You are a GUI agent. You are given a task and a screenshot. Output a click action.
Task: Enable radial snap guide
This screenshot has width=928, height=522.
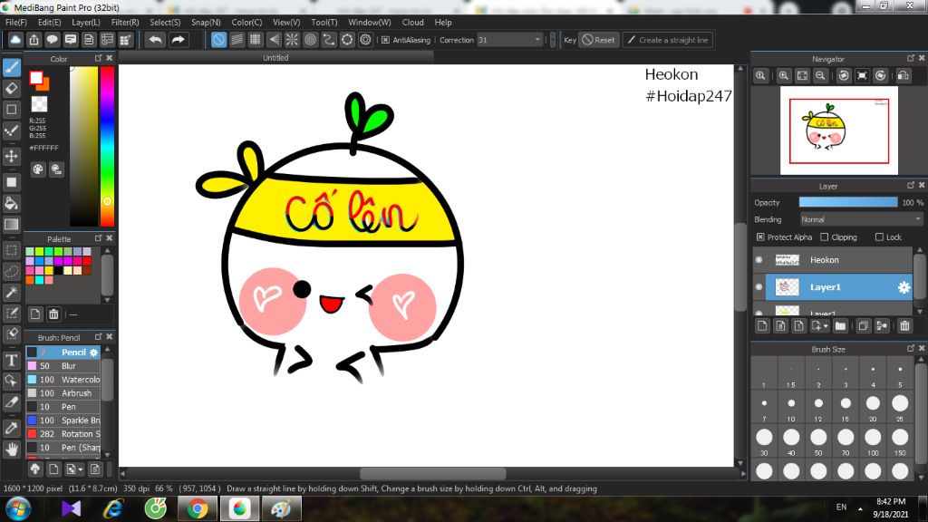click(292, 40)
